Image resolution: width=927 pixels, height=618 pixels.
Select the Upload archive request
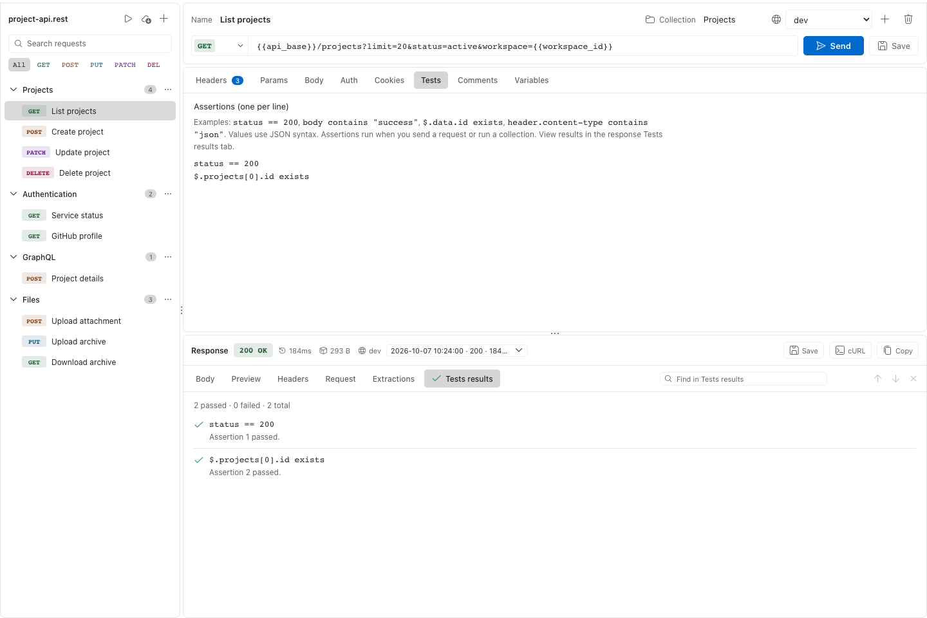(x=90, y=341)
